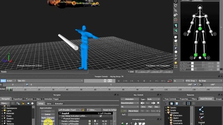Toggle key button for Friction LeftShoulder

(x=90, y=124)
